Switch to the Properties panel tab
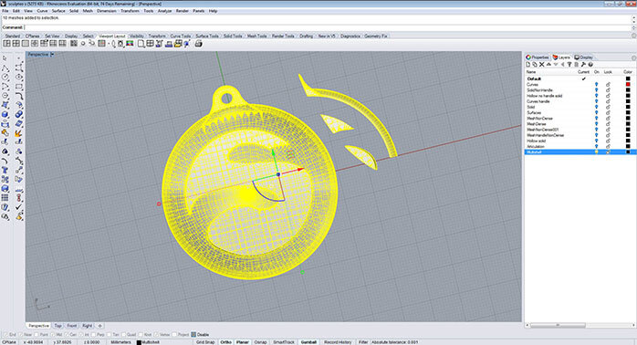Viewport: 637px width, 345px height. click(537, 57)
